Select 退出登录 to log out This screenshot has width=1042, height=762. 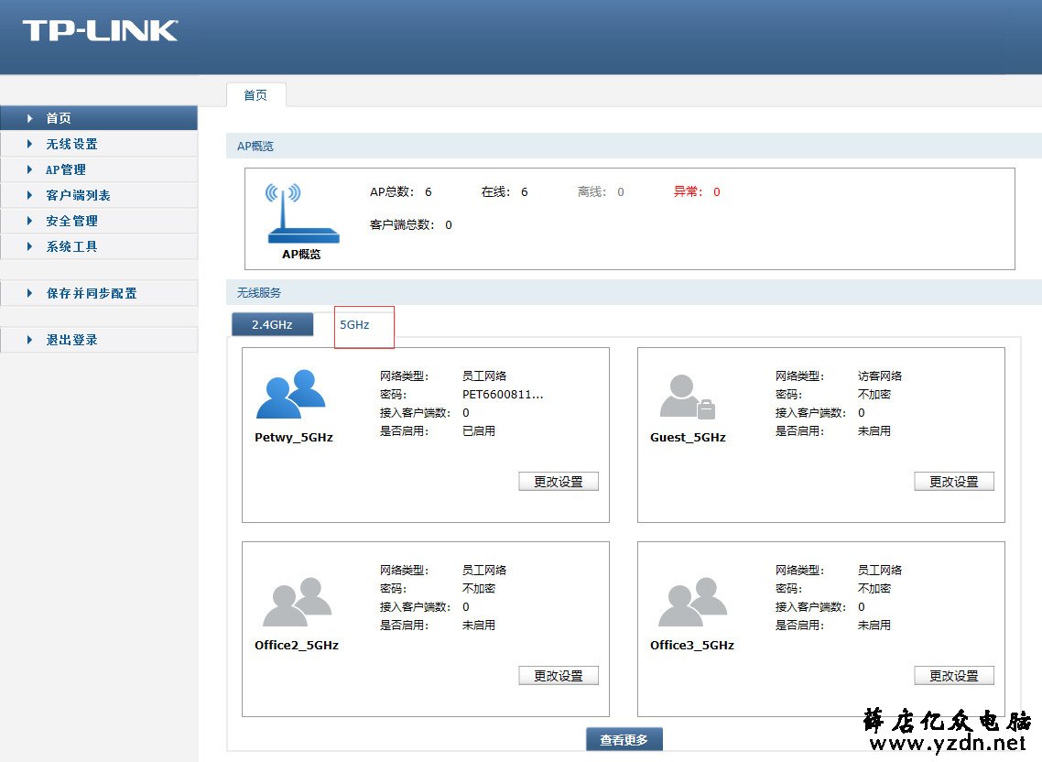click(99, 340)
